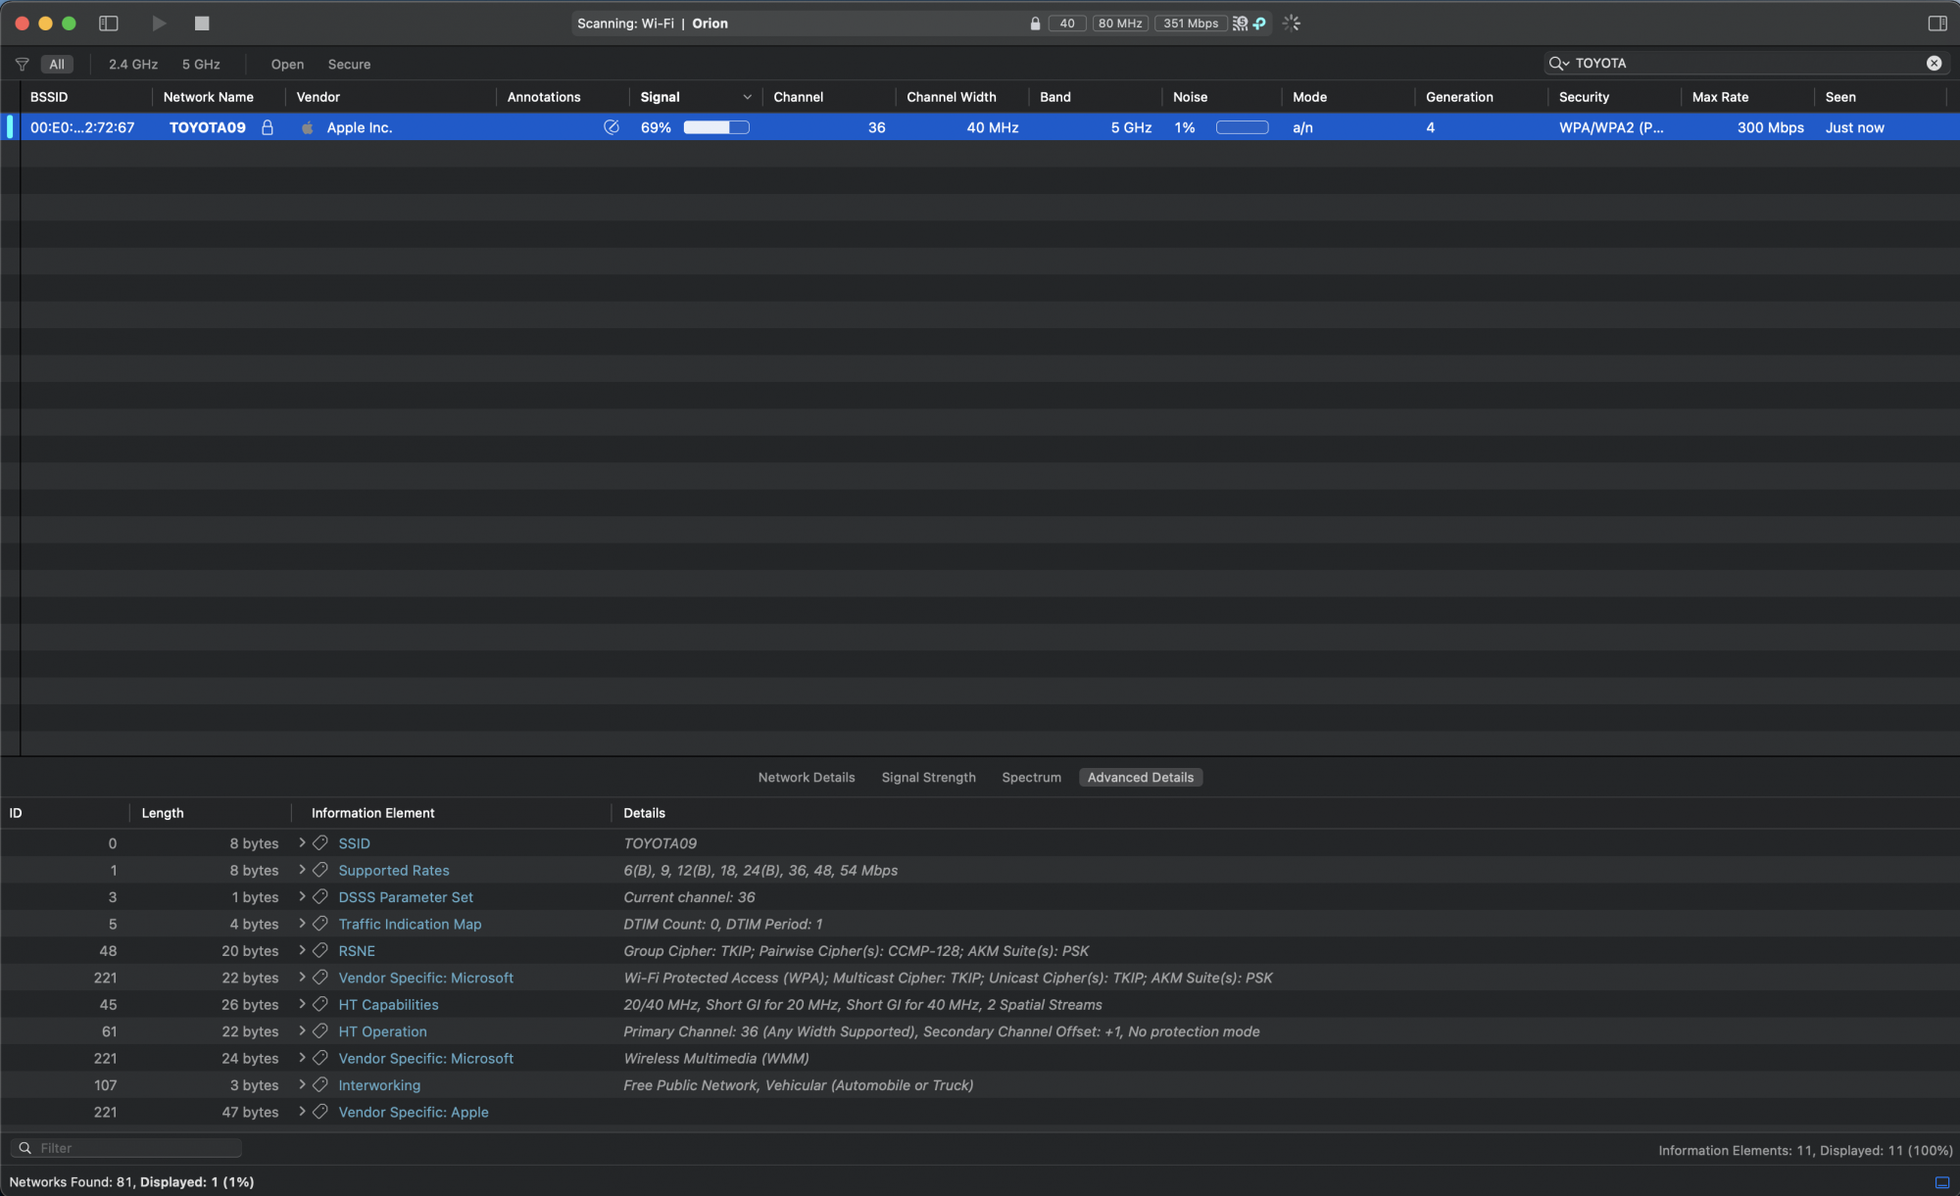The image size is (1960, 1196).
Task: Click the tag icon beside RSNE
Action: click(x=320, y=951)
